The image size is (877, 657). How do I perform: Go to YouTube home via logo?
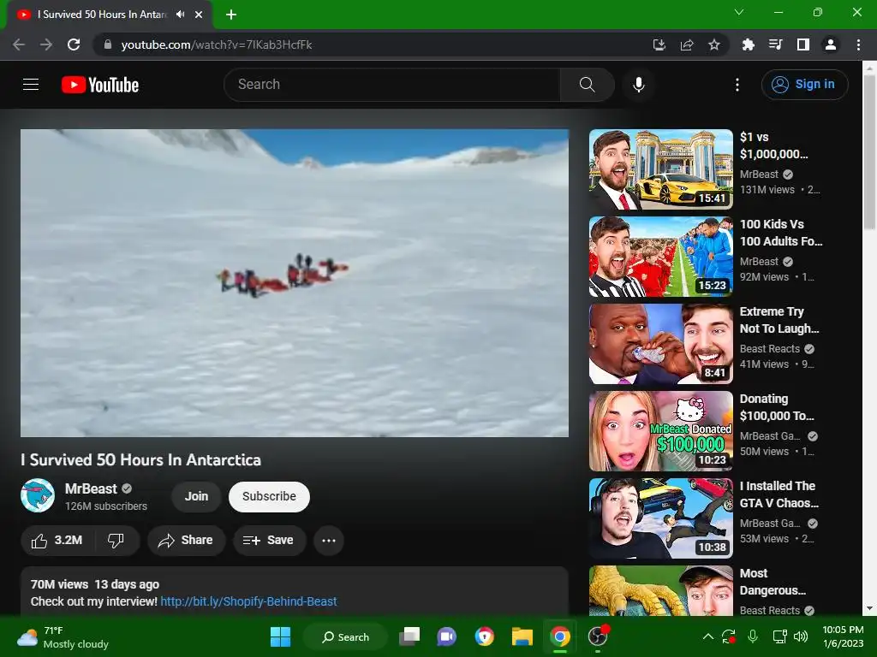pyautogui.click(x=100, y=85)
